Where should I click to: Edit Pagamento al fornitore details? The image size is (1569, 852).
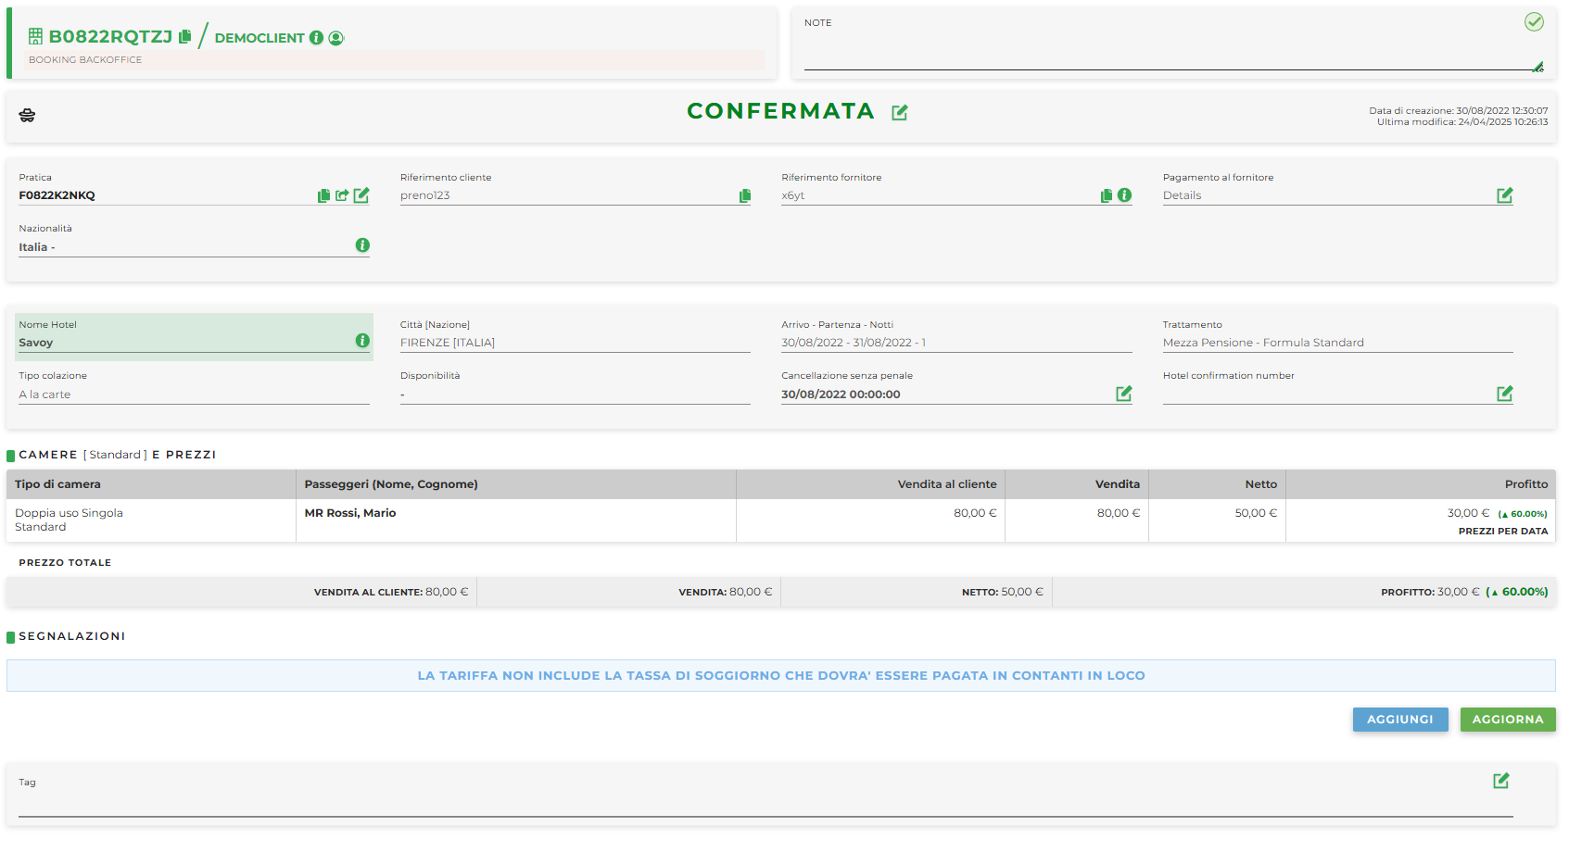click(1504, 195)
